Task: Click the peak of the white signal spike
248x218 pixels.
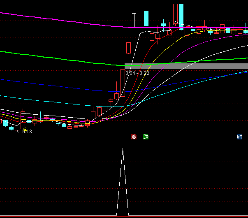Action: click(x=123, y=149)
